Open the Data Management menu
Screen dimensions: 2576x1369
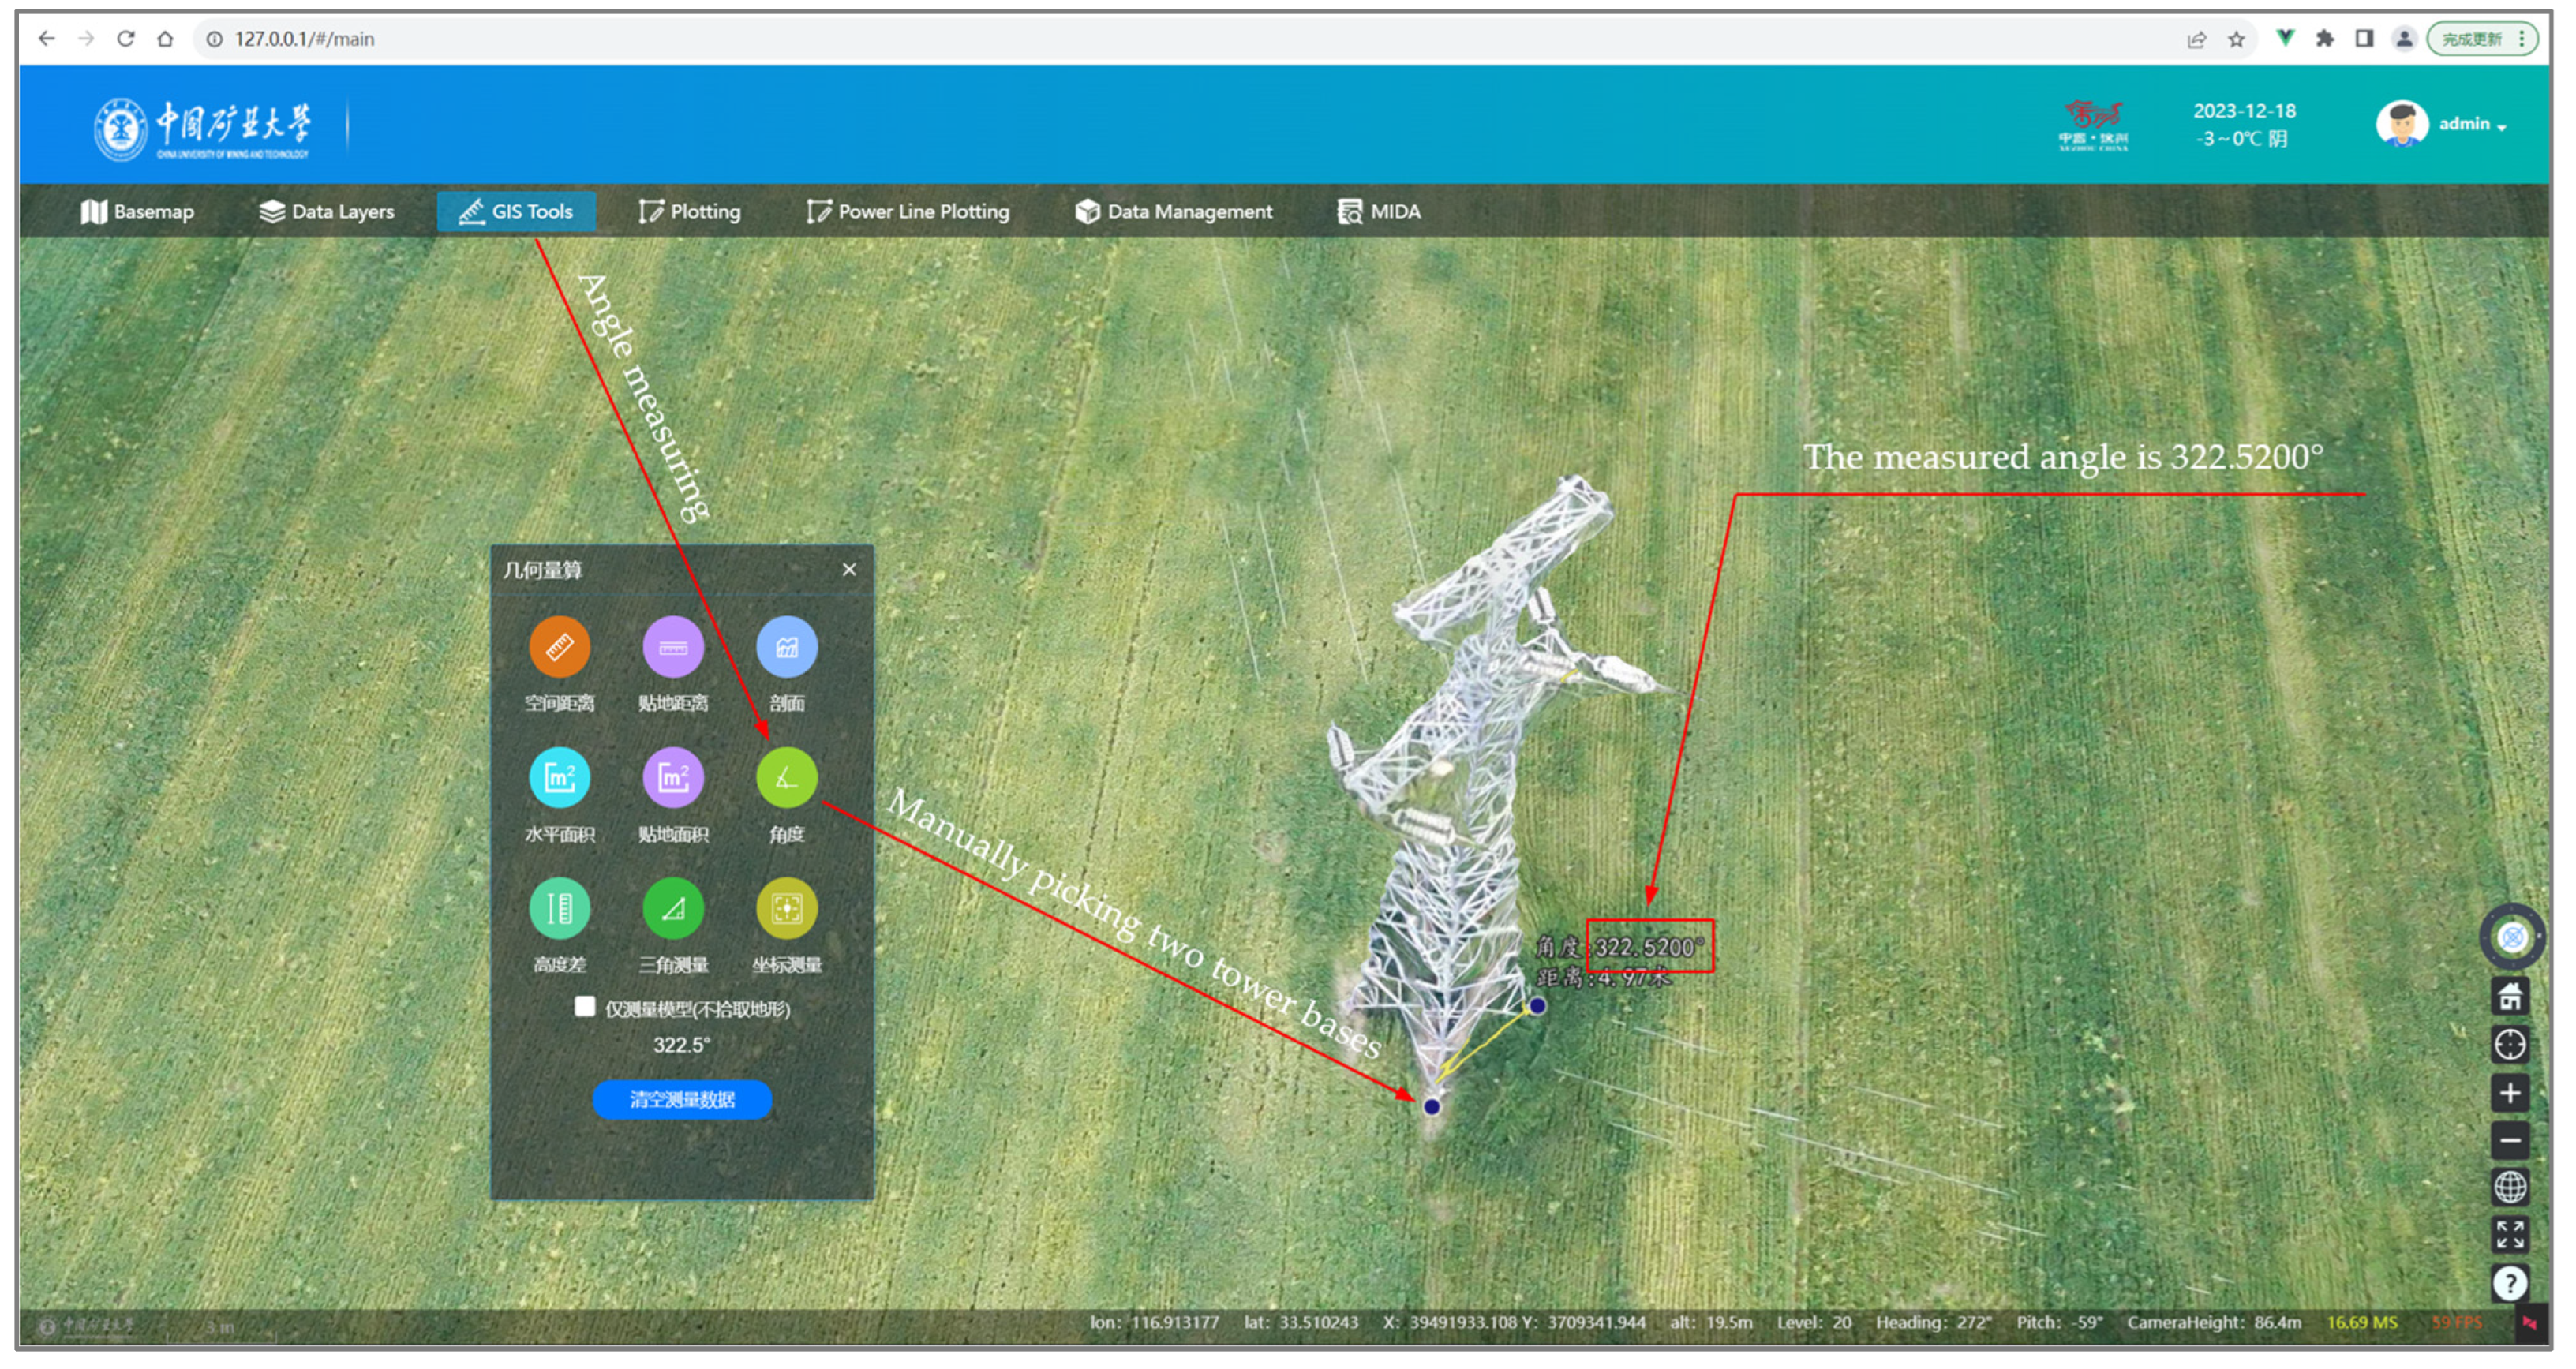pos(1174,212)
